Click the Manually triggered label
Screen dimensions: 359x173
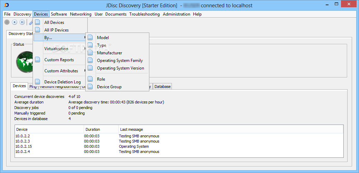[x=30, y=113]
